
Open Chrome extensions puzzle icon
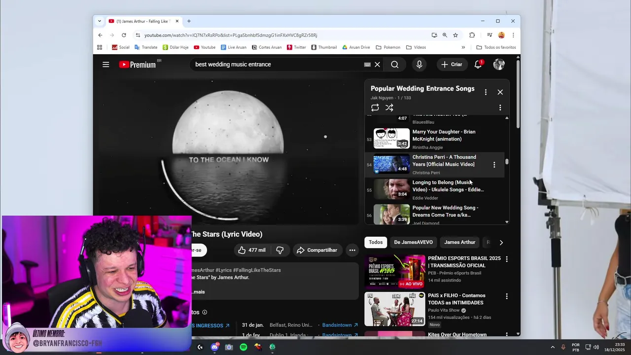472,35
